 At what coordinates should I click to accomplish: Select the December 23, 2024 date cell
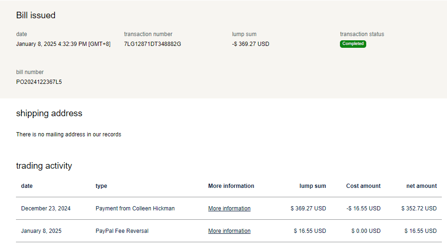[x=46, y=209]
